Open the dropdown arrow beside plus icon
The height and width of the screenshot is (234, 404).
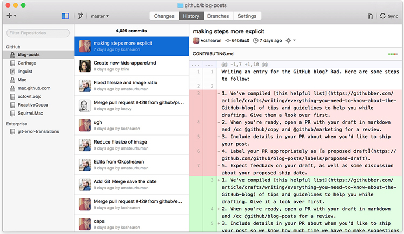(x=15, y=16)
